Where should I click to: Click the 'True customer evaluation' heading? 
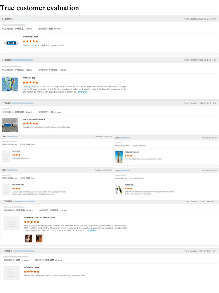tap(39, 8)
